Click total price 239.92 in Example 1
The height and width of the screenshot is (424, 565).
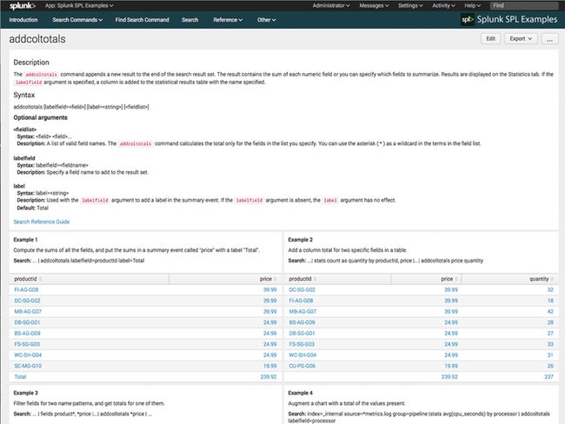click(x=269, y=377)
